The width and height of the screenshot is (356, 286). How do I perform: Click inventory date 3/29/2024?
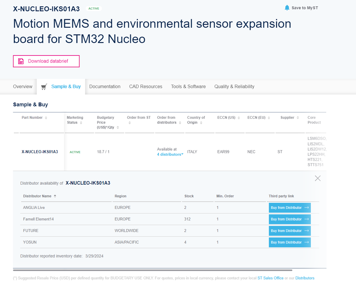tap(94, 256)
